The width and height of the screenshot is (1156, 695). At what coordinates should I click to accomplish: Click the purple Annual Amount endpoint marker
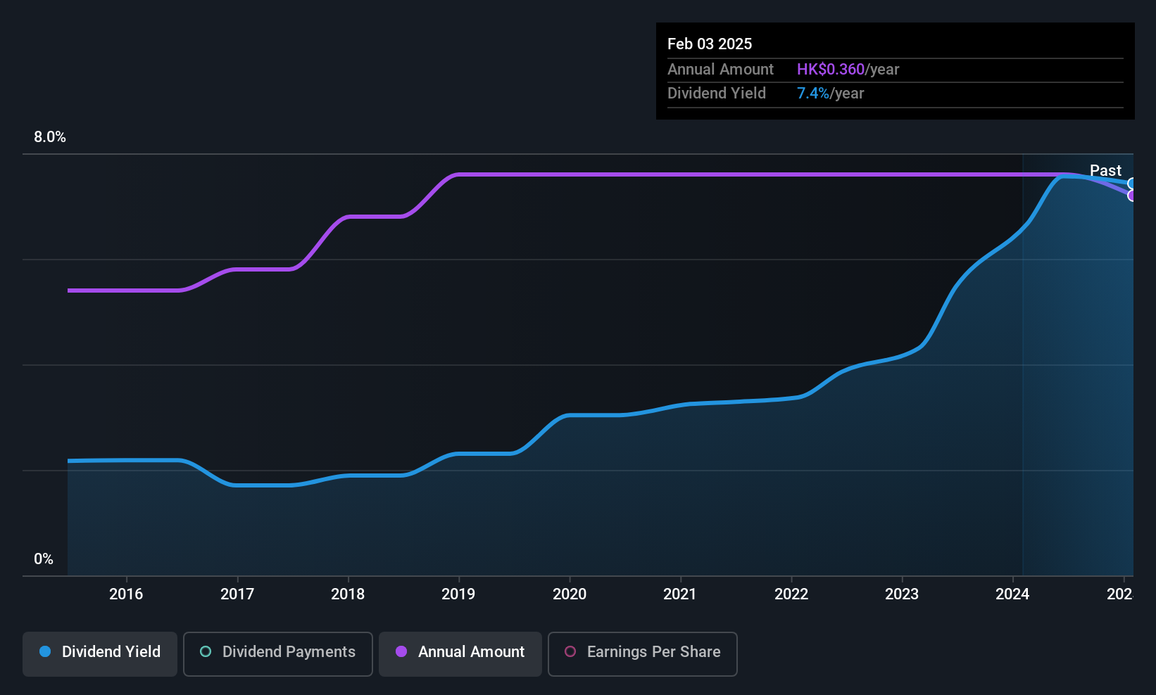point(1132,196)
